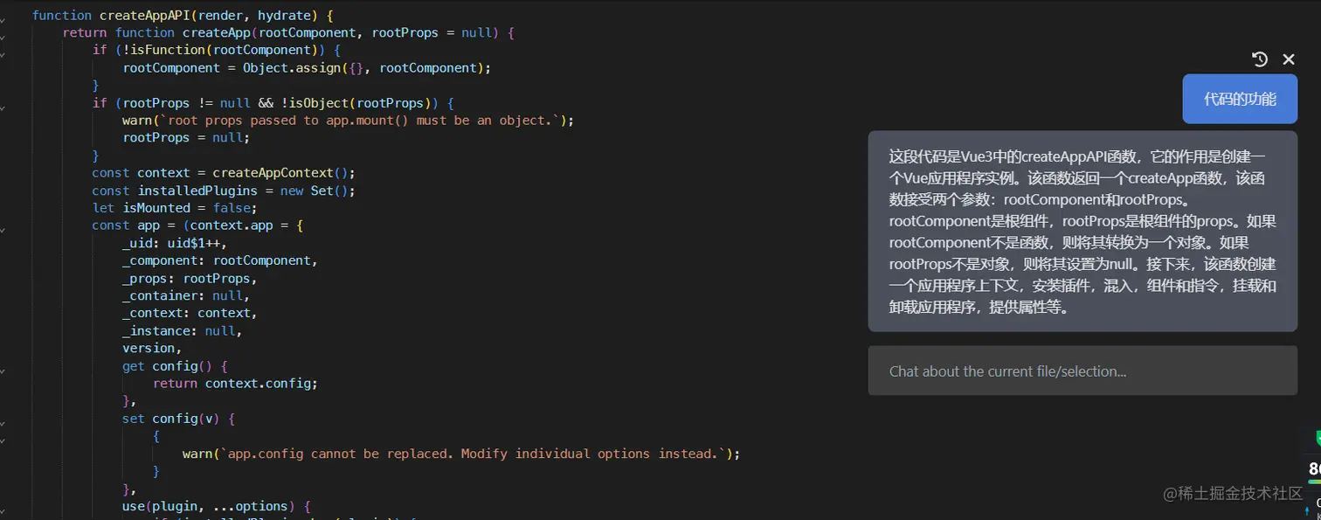1321x520 pixels.
Task: Collapse the const app object fold arrow
Action: (3, 230)
